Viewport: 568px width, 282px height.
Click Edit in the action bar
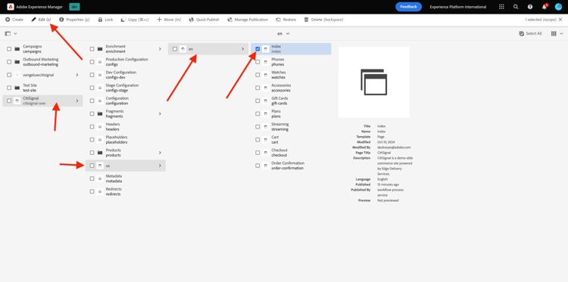click(41, 20)
